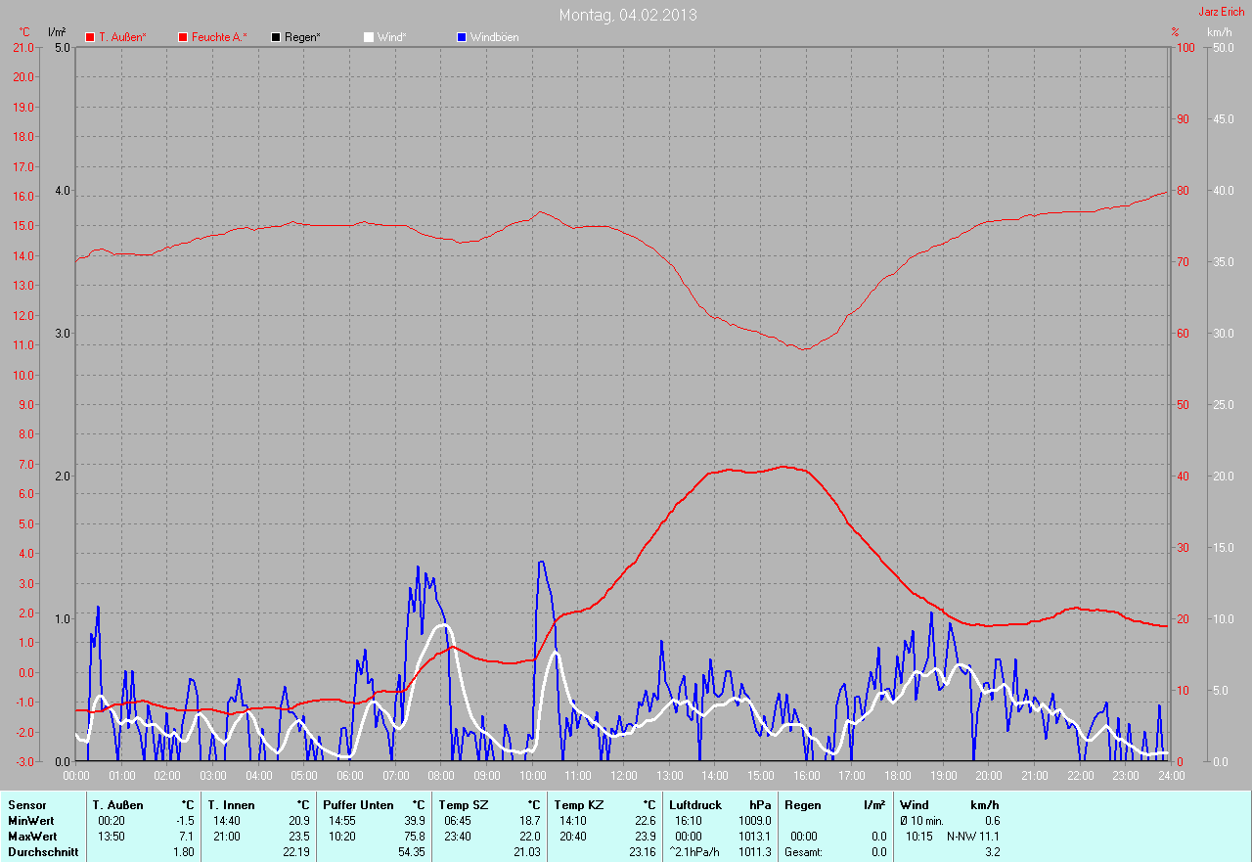Click the 'MaxWert' row label
The width and height of the screenshot is (1252, 862).
click(x=32, y=837)
